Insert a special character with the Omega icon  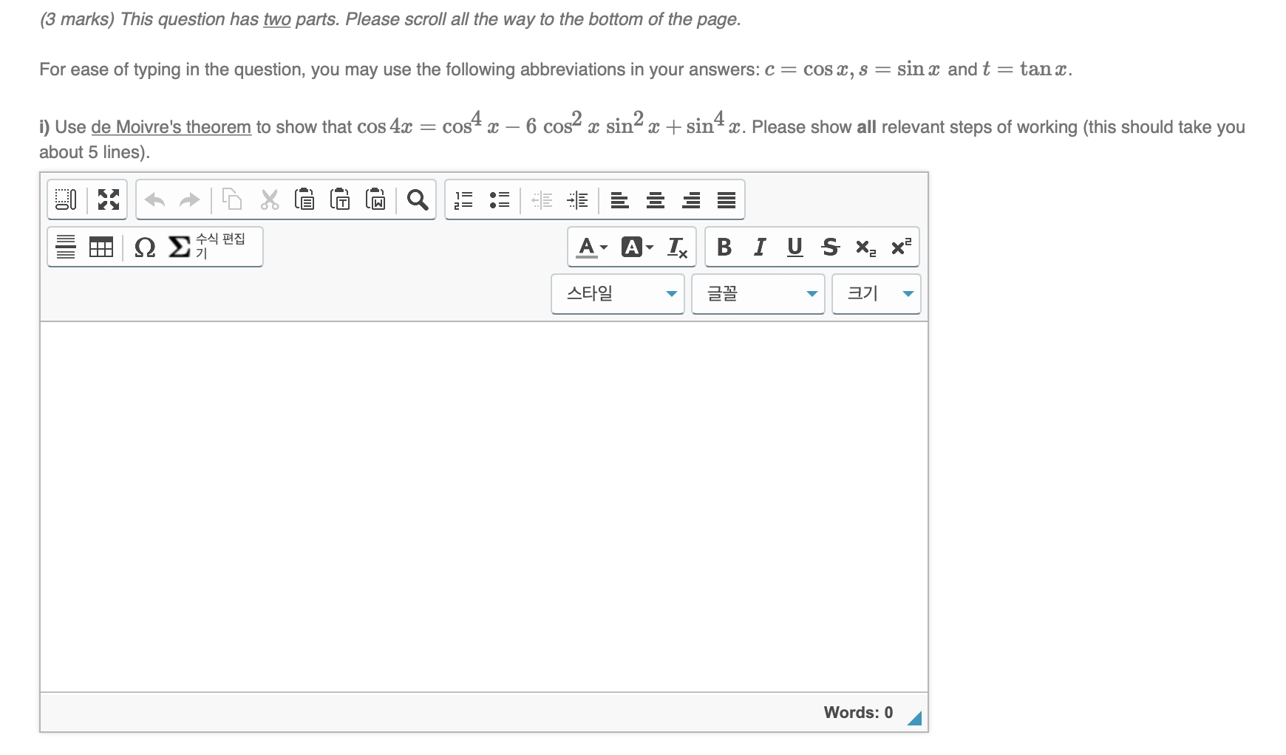[x=145, y=247]
